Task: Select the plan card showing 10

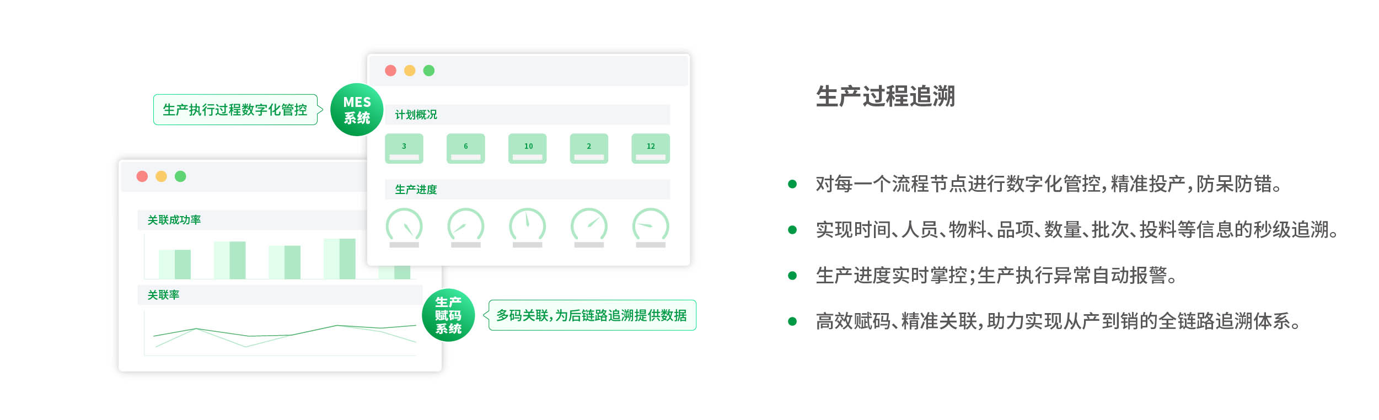Action: point(528,149)
